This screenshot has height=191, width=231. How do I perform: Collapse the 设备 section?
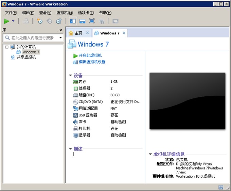(70, 76)
